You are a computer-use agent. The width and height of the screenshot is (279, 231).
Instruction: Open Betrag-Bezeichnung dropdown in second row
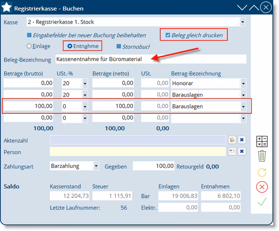(x=243, y=95)
